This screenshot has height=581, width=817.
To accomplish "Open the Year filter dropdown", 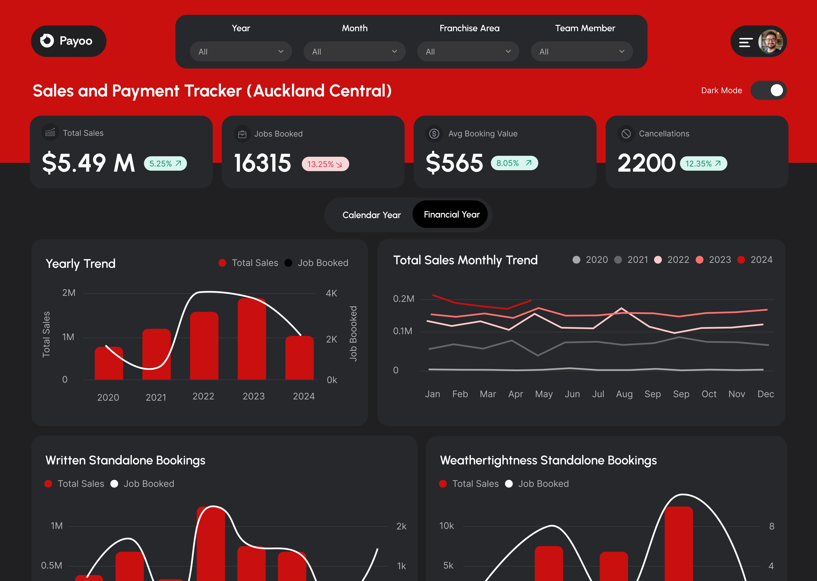I will [241, 52].
